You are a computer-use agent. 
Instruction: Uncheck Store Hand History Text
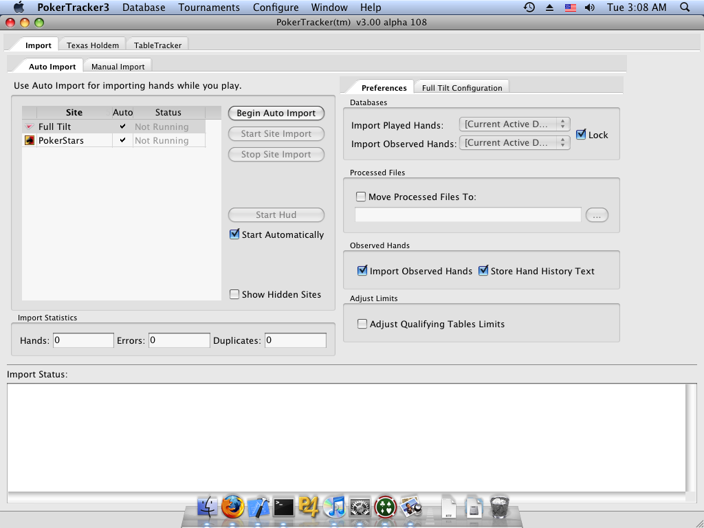(x=483, y=271)
